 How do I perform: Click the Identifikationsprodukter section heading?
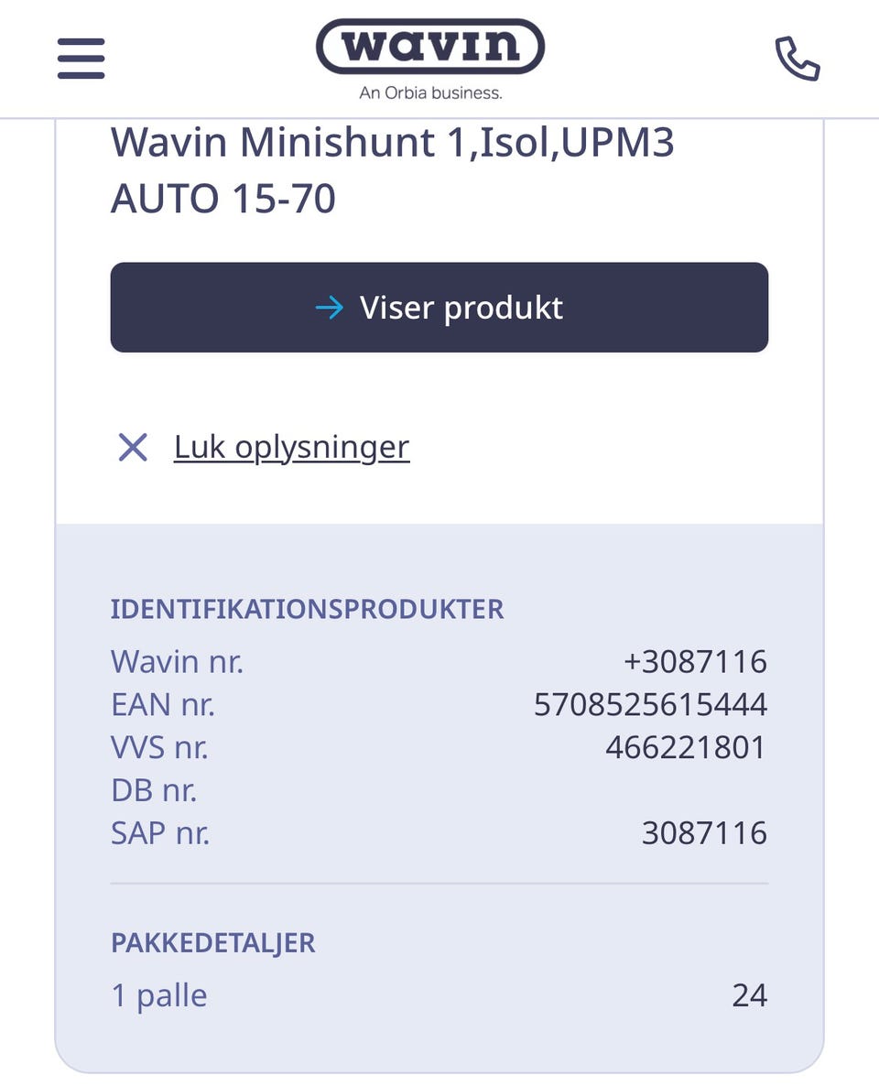tap(307, 609)
